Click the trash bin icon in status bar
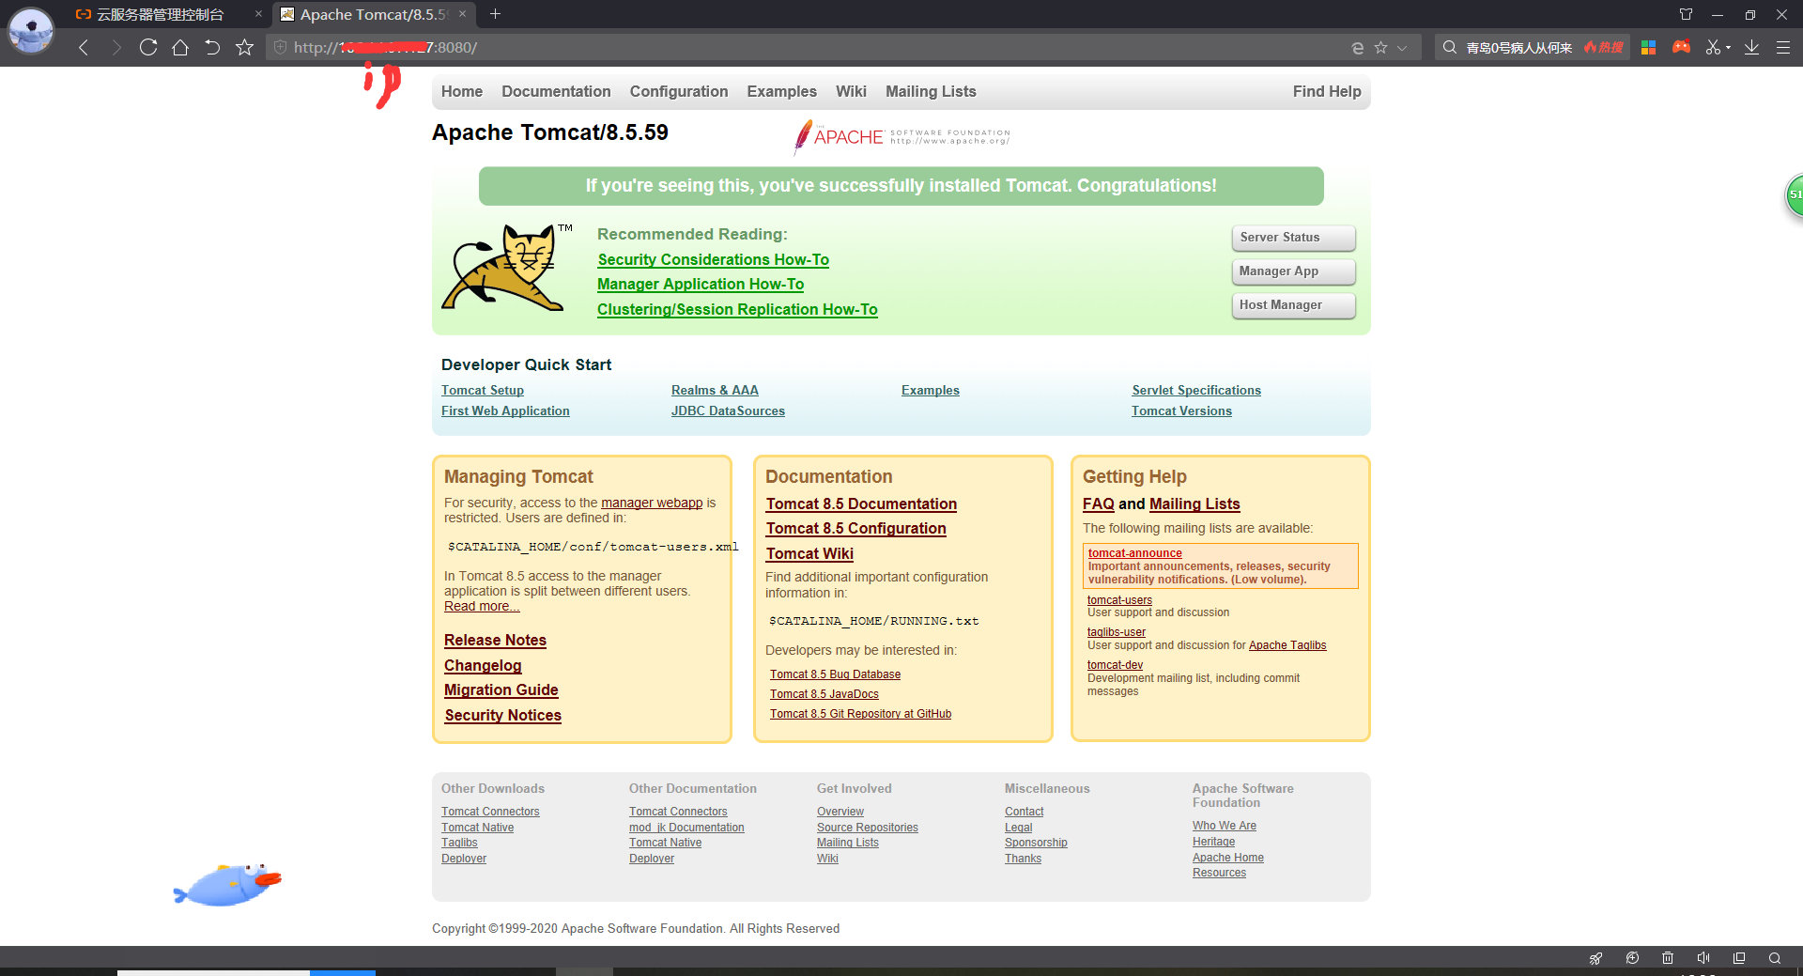1803x976 pixels. click(x=1668, y=958)
